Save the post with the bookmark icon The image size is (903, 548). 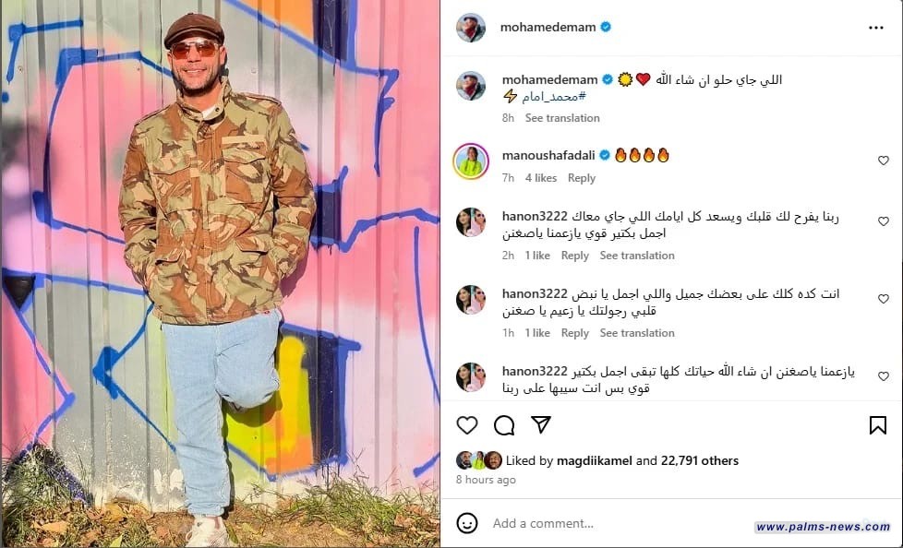878,425
